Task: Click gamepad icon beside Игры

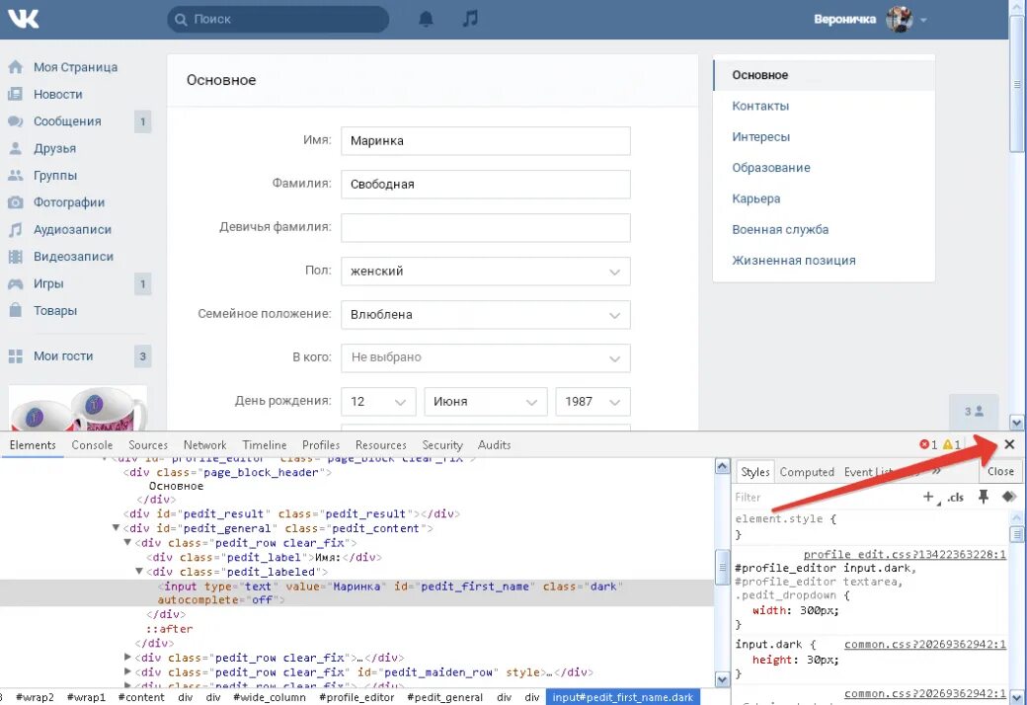Action: pos(16,283)
